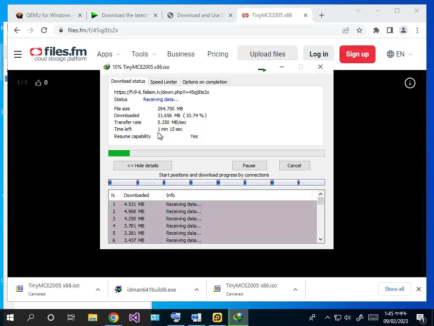Click the Log in button

(x=319, y=54)
